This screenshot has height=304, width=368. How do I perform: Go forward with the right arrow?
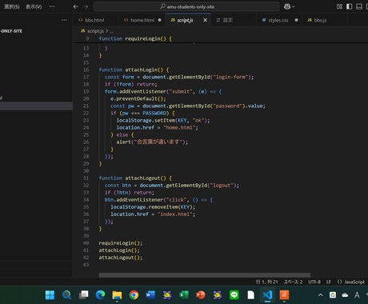click(x=86, y=6)
